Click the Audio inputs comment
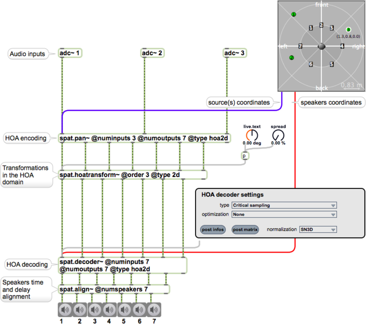Screen dimensions: 366x324 (x=28, y=54)
